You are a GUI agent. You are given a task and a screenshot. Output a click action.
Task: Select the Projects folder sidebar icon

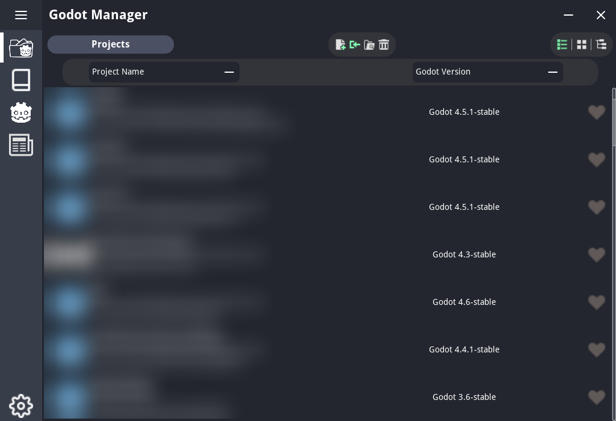21,48
